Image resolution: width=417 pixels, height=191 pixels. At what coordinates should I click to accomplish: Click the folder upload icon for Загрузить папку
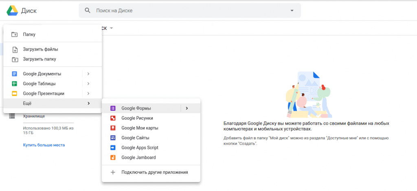(x=15, y=59)
